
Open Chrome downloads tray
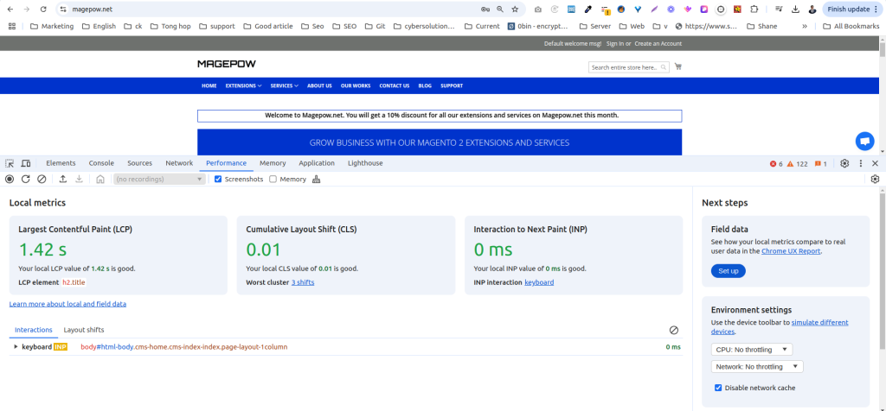click(x=795, y=9)
